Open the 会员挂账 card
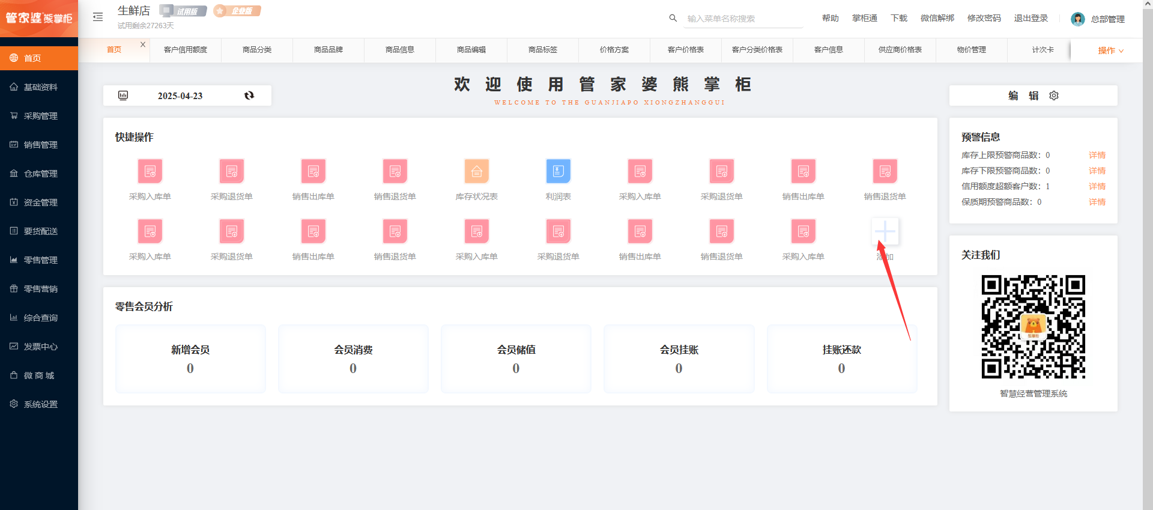 [679, 359]
